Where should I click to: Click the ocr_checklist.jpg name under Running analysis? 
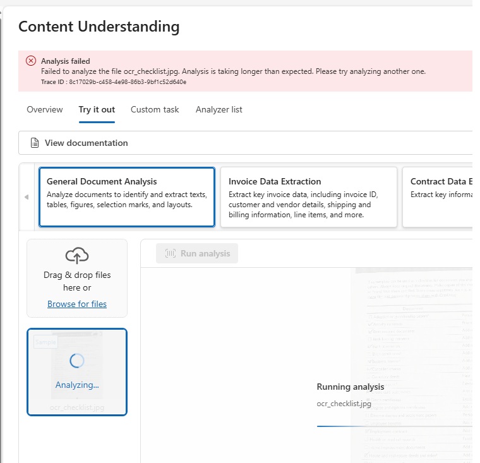point(344,404)
